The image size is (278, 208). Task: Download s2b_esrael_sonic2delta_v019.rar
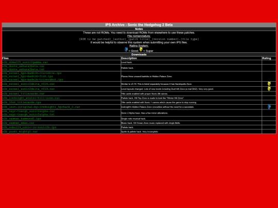(28, 89)
